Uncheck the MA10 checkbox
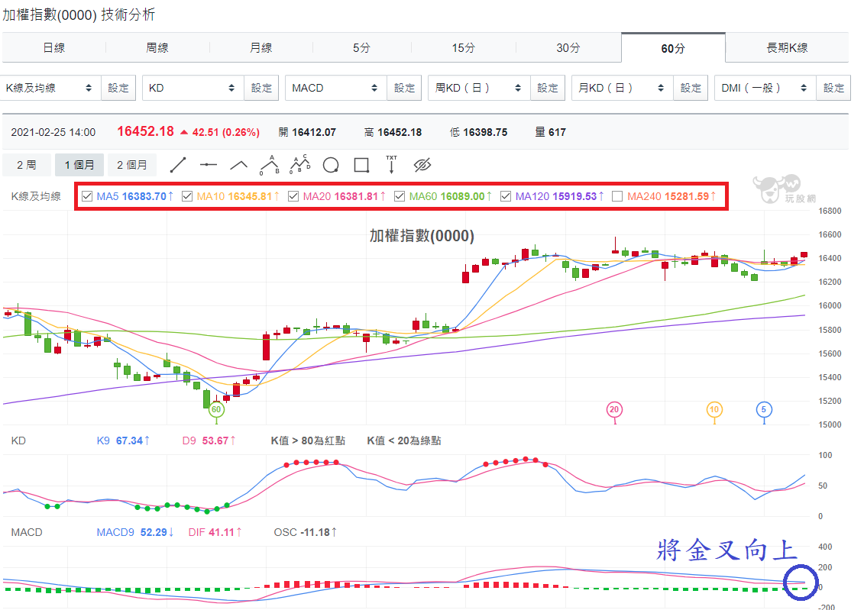The image size is (864, 610). [x=187, y=196]
